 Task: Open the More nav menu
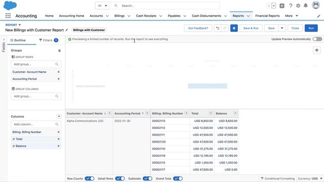292,16
